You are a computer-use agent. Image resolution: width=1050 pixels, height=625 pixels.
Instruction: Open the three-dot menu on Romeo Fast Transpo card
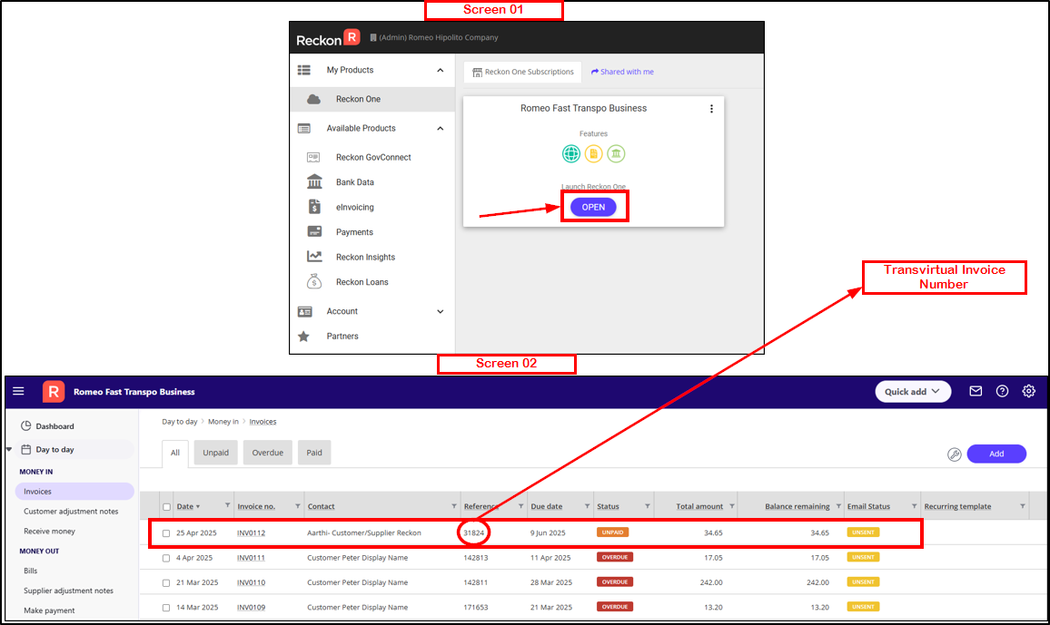tap(711, 108)
